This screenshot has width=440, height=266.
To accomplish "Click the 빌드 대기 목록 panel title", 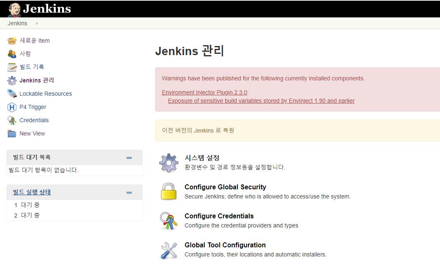I will 32,157.
